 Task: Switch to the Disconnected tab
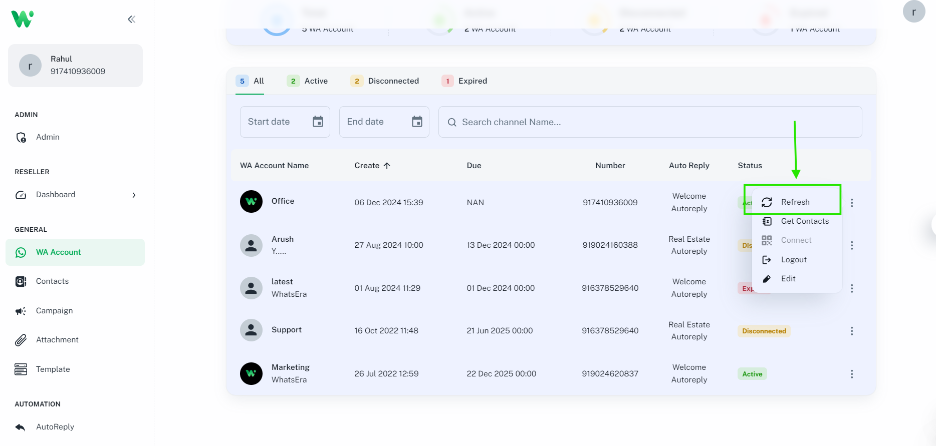point(385,81)
